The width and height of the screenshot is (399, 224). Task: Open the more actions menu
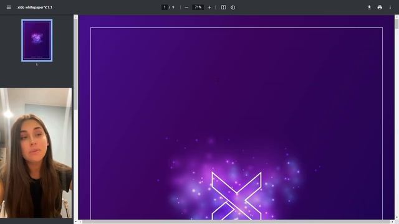coord(390,7)
